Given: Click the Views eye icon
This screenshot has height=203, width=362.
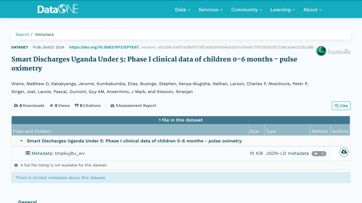Looking at the screenshot, I should tap(51, 105).
